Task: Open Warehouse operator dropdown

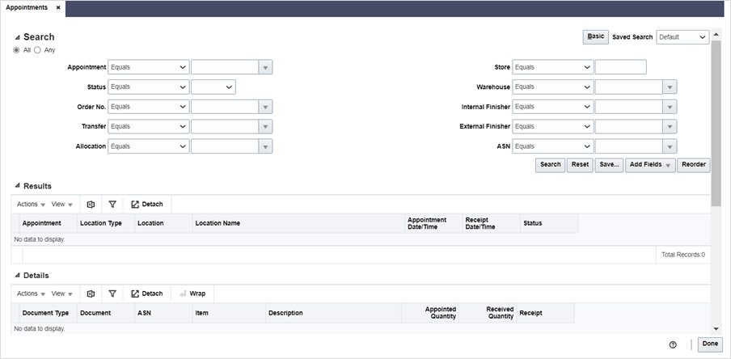Action: point(553,87)
